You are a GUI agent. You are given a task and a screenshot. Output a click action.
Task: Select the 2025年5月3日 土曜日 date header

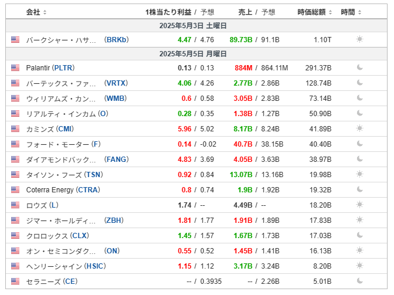(193, 26)
